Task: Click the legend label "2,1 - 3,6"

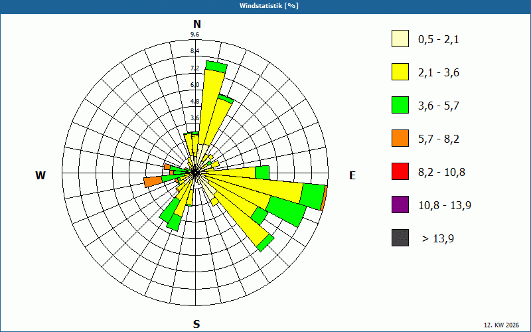Action: coord(439,73)
